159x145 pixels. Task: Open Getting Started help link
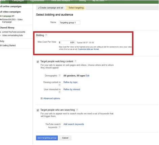9,45
